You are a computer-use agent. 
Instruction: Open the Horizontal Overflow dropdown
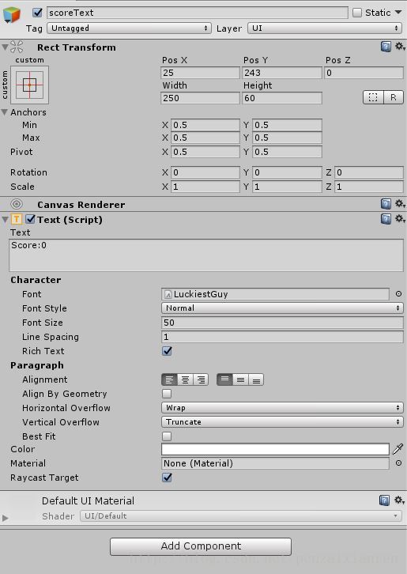point(282,407)
